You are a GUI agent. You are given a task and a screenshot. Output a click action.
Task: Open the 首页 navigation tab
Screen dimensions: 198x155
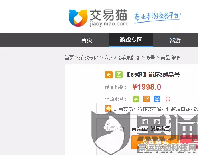(x=87, y=40)
